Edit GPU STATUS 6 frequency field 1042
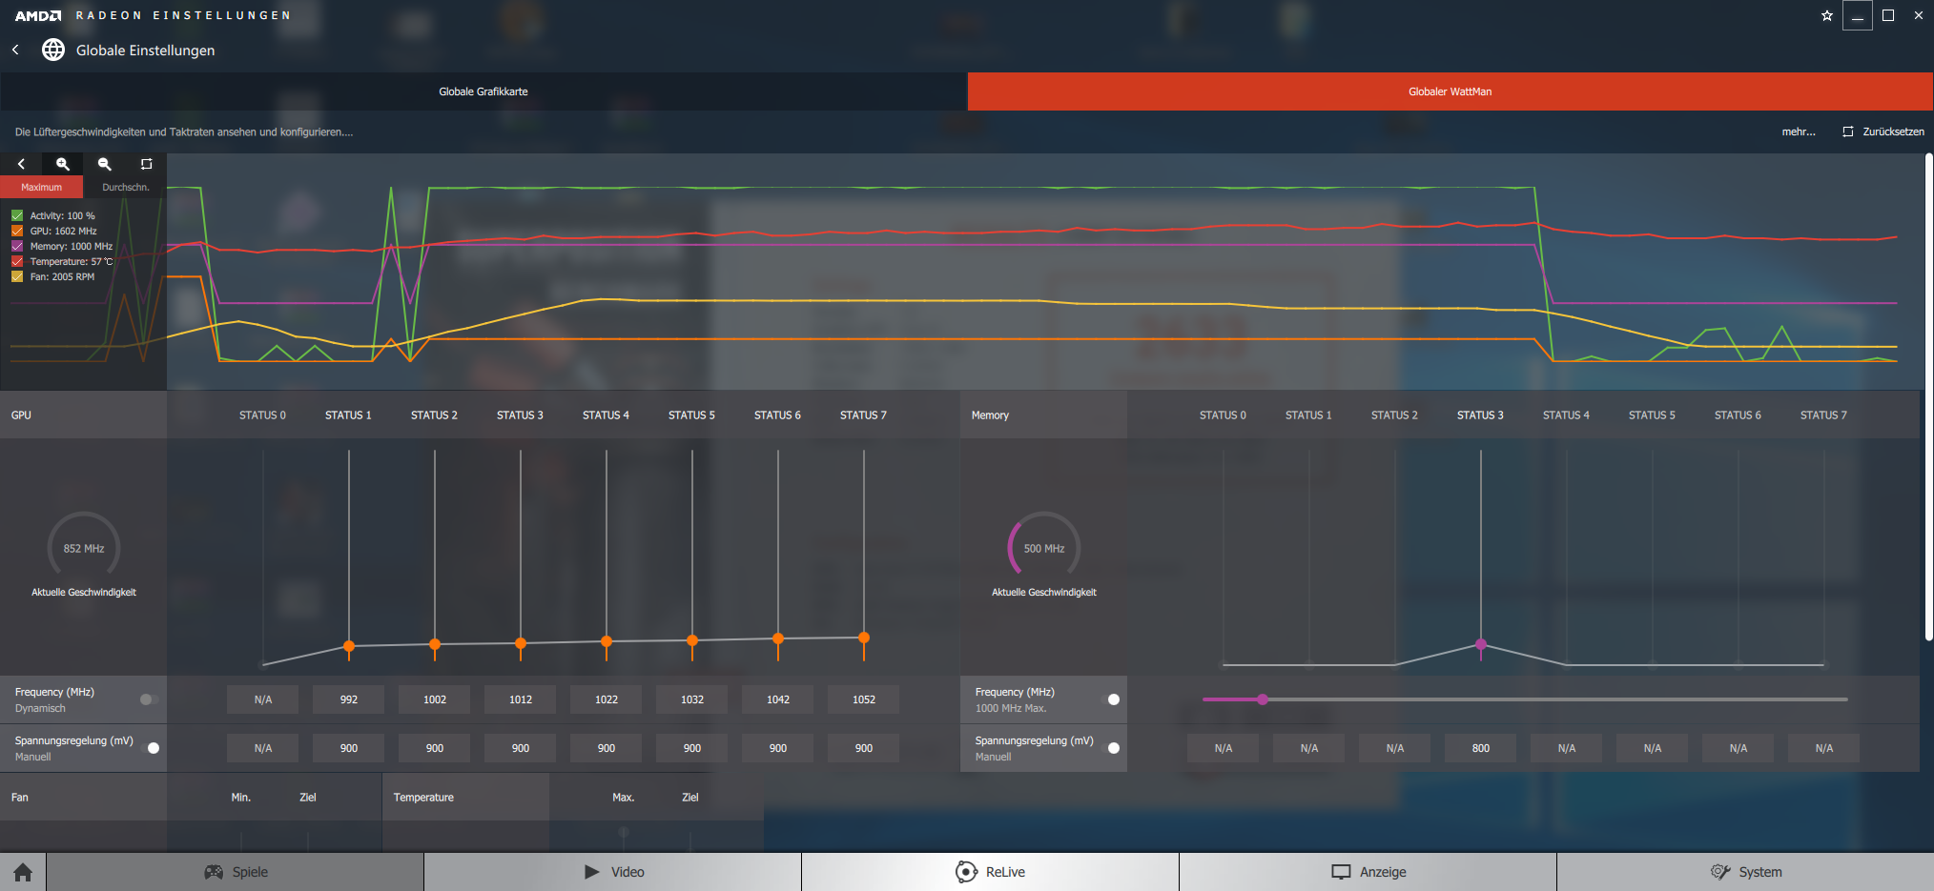Image resolution: width=1934 pixels, height=891 pixels. pyautogui.click(x=778, y=699)
